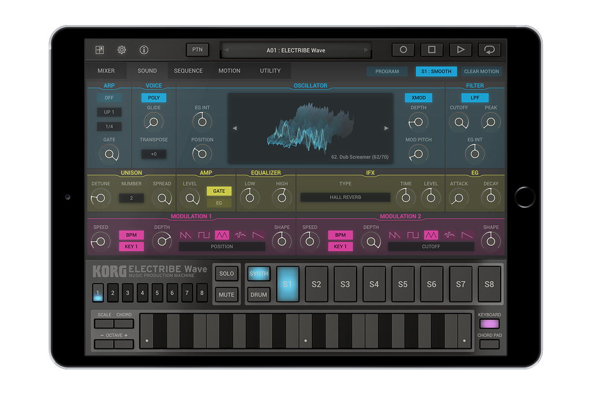Start recording with the circle button
591x394 pixels.
pos(403,50)
